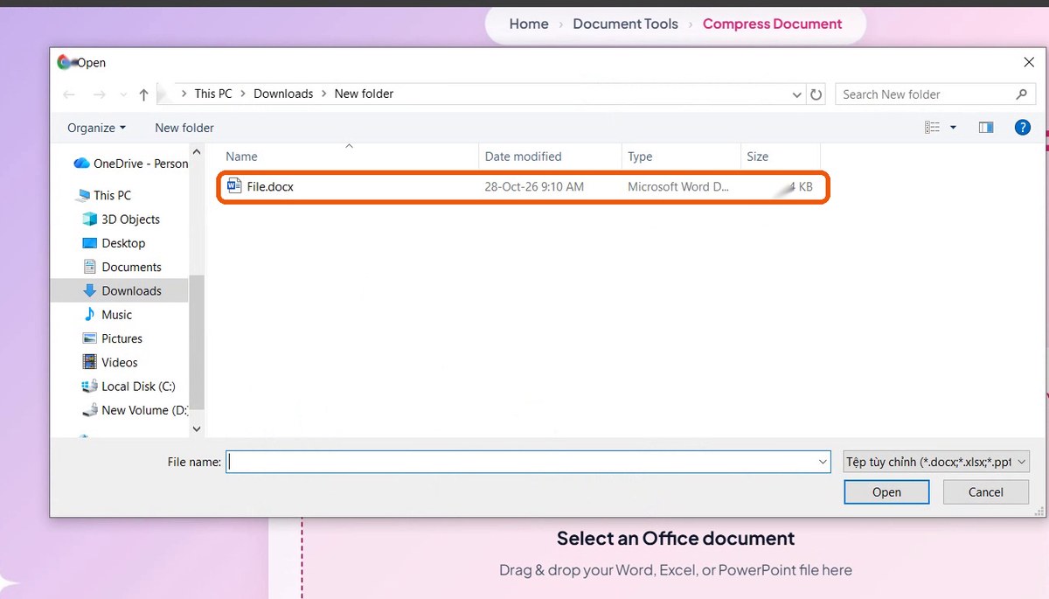
Task: Open the Videos folder in sidebar
Action: (110, 362)
